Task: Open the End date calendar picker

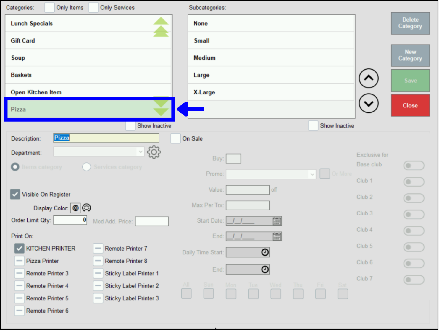Action: pyautogui.click(x=277, y=236)
